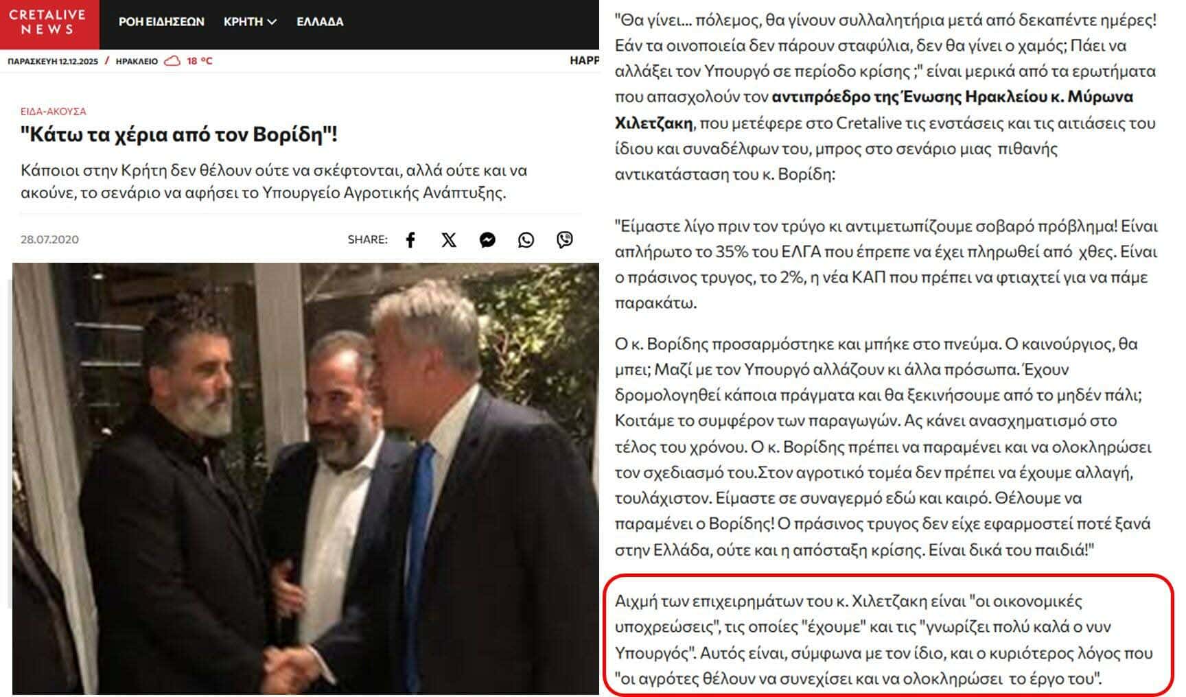Click the ΠΑΡΑΣΚΕΥΗ 12.12.2025 date text

coord(53,61)
